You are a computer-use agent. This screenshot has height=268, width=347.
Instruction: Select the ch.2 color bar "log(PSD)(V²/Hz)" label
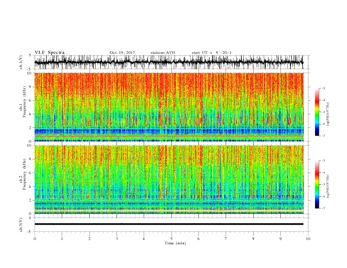click(328, 187)
